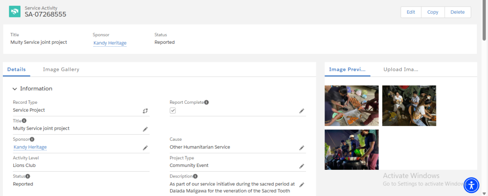Edit Report Complete with pencil icon
The image size is (488, 196).
tap(302, 110)
